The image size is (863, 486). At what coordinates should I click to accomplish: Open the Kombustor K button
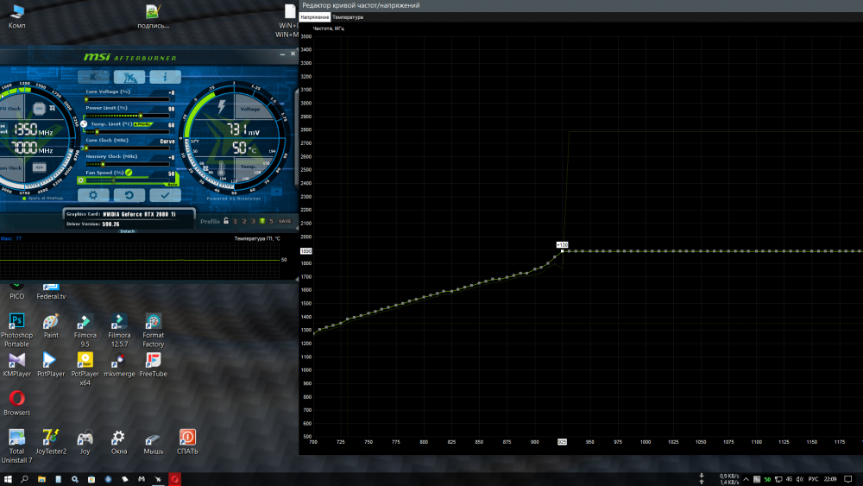(x=93, y=77)
